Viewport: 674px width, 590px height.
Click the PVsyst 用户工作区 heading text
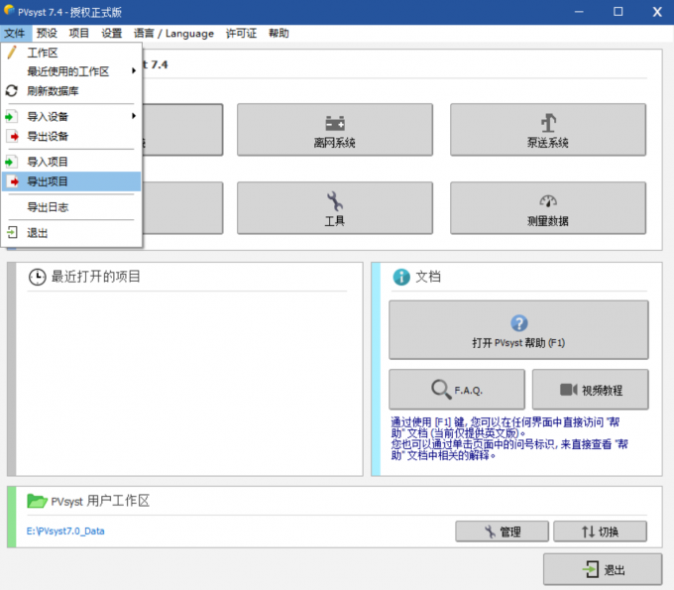100,501
